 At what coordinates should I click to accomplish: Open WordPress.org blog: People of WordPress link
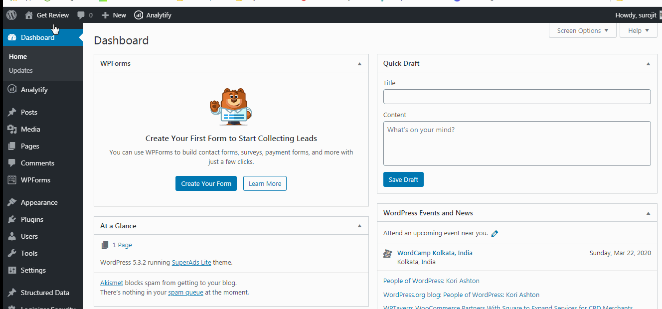click(x=461, y=295)
